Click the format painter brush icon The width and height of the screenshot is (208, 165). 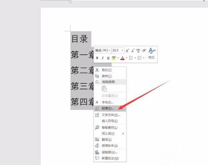click(x=144, y=51)
